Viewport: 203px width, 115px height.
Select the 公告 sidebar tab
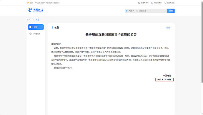[x=36, y=27]
